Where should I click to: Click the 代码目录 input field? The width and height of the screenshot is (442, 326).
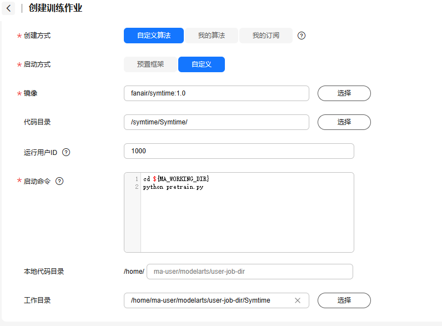(216, 122)
